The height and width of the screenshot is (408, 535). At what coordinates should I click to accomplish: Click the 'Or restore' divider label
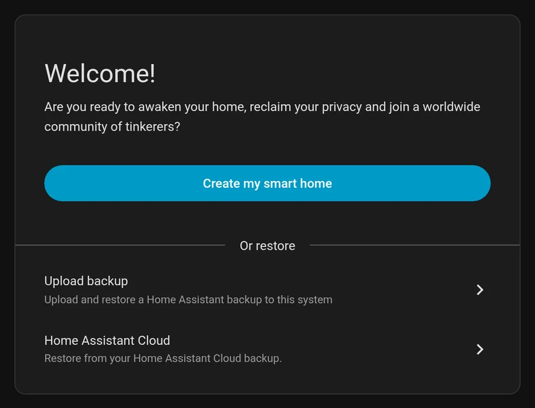(x=267, y=246)
